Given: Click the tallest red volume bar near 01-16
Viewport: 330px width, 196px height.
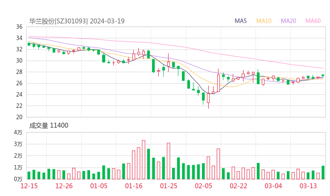Looking at the screenshot, I should pos(144,159).
